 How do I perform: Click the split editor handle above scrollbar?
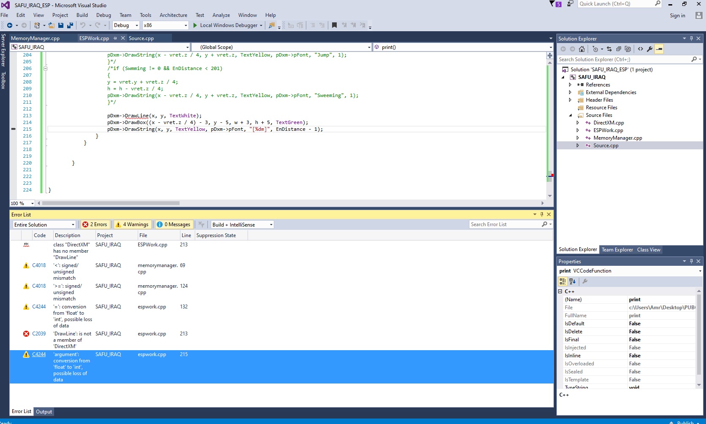[x=550, y=55]
